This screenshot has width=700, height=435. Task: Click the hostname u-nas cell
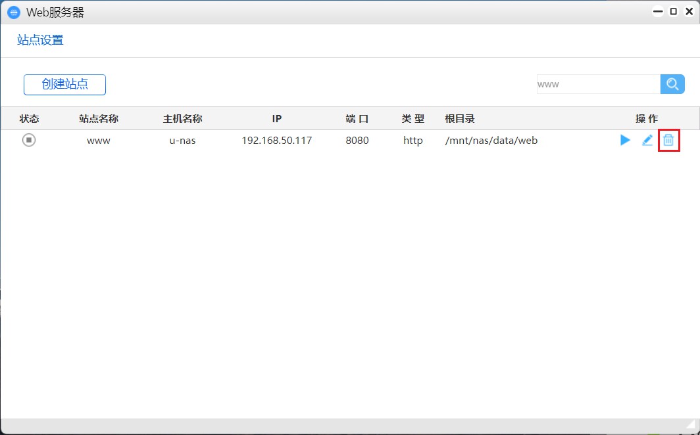tap(182, 140)
